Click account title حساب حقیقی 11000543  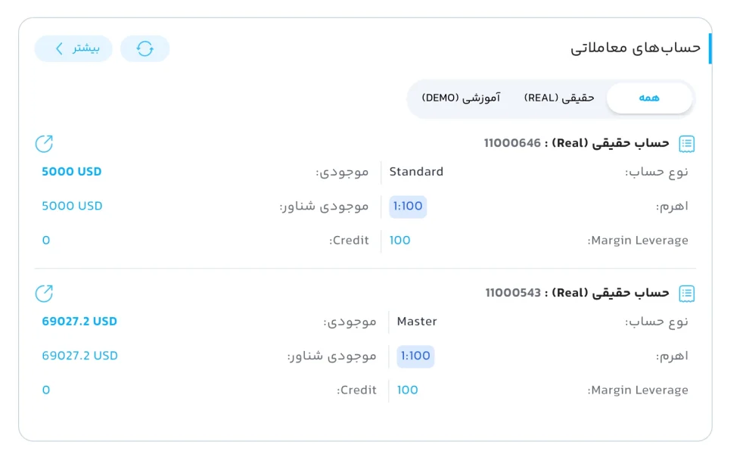577,293
